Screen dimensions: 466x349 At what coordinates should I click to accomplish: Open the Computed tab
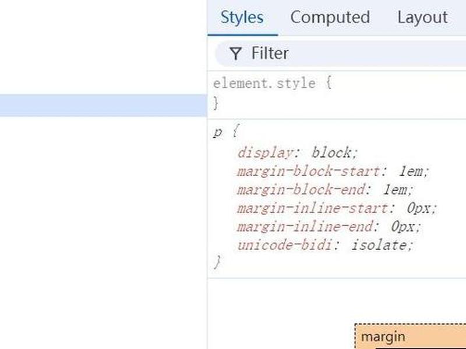tap(330, 17)
